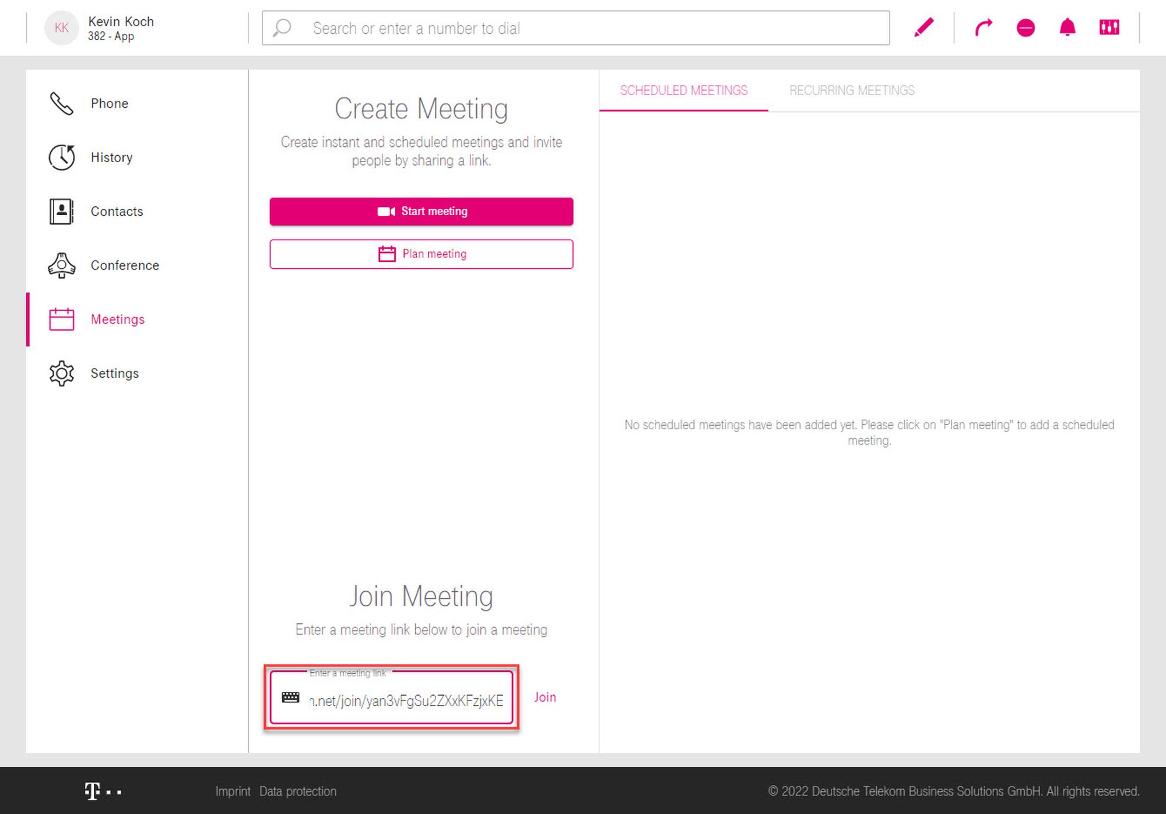Open the Data protection link
Image resolution: width=1166 pixels, height=814 pixels.
(x=297, y=791)
